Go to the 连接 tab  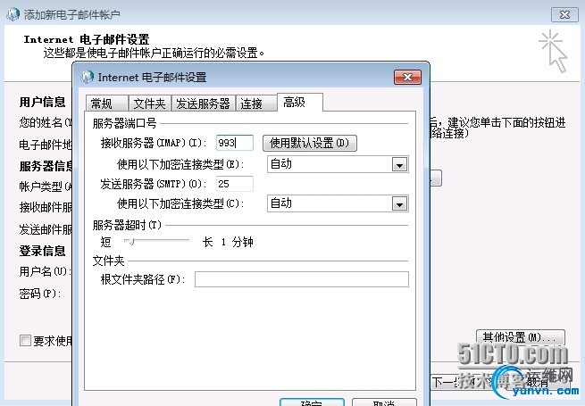[x=256, y=104]
